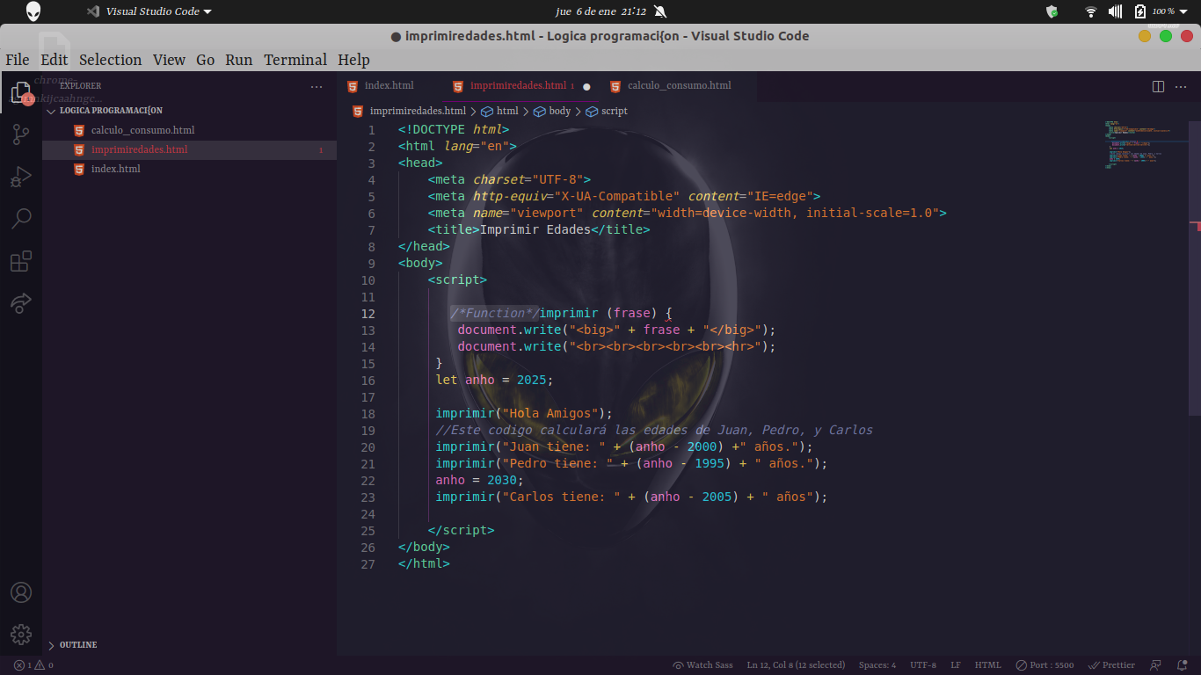Open the Accounts menu
The width and height of the screenshot is (1201, 675).
tap(21, 592)
